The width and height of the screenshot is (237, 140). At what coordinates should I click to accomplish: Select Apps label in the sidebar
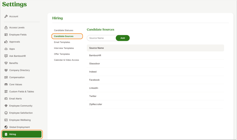(12, 49)
